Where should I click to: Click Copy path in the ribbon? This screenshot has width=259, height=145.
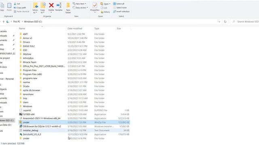coord(20,8)
